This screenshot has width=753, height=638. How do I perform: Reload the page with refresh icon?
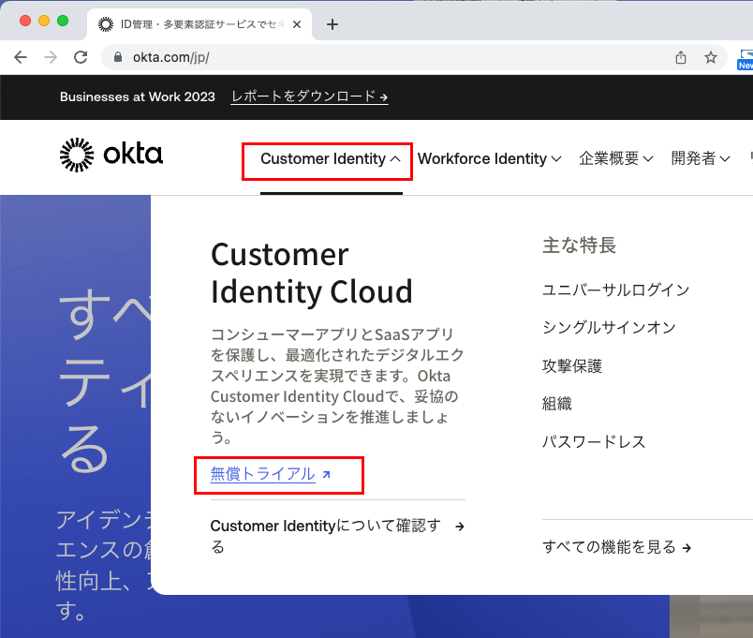tap(81, 57)
